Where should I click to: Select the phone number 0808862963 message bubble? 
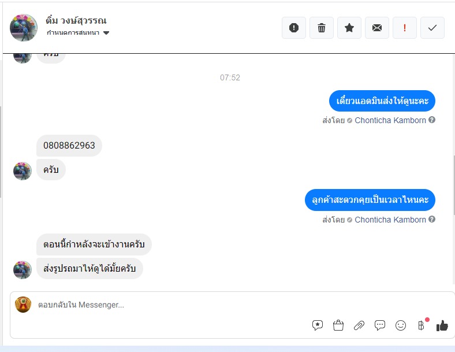click(69, 146)
